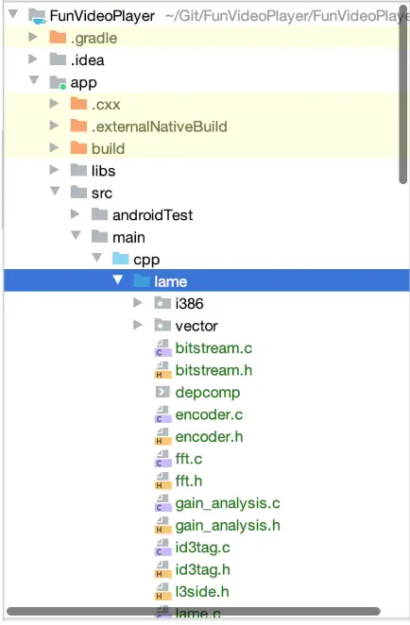Click the encoder.c C file icon

click(x=162, y=414)
